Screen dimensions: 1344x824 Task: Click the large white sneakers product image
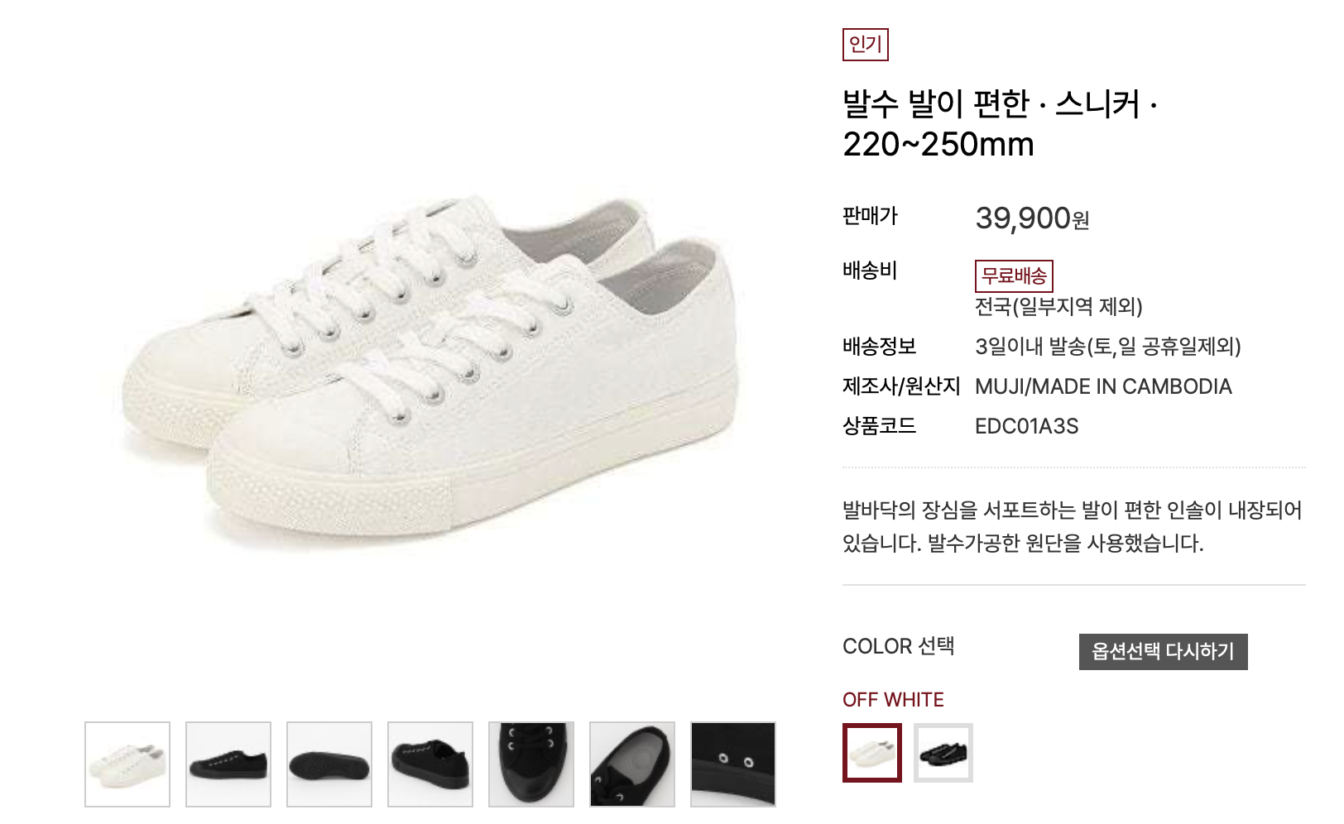point(430,364)
